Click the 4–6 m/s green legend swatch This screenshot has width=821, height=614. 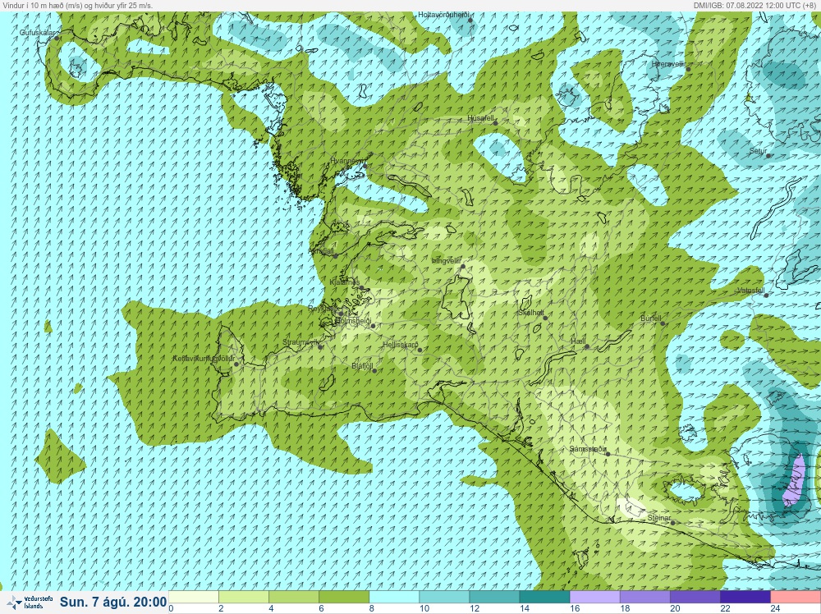point(294,598)
